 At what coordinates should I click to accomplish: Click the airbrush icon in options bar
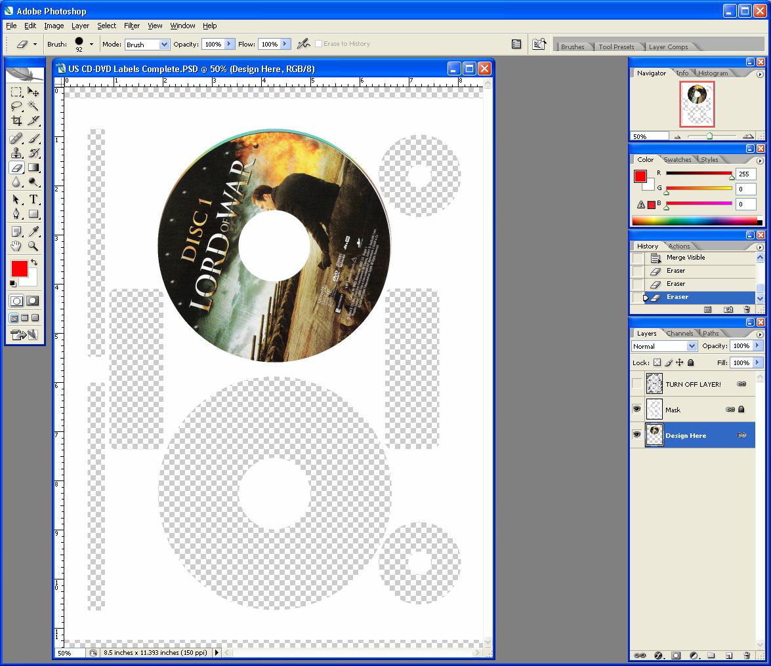pos(303,44)
